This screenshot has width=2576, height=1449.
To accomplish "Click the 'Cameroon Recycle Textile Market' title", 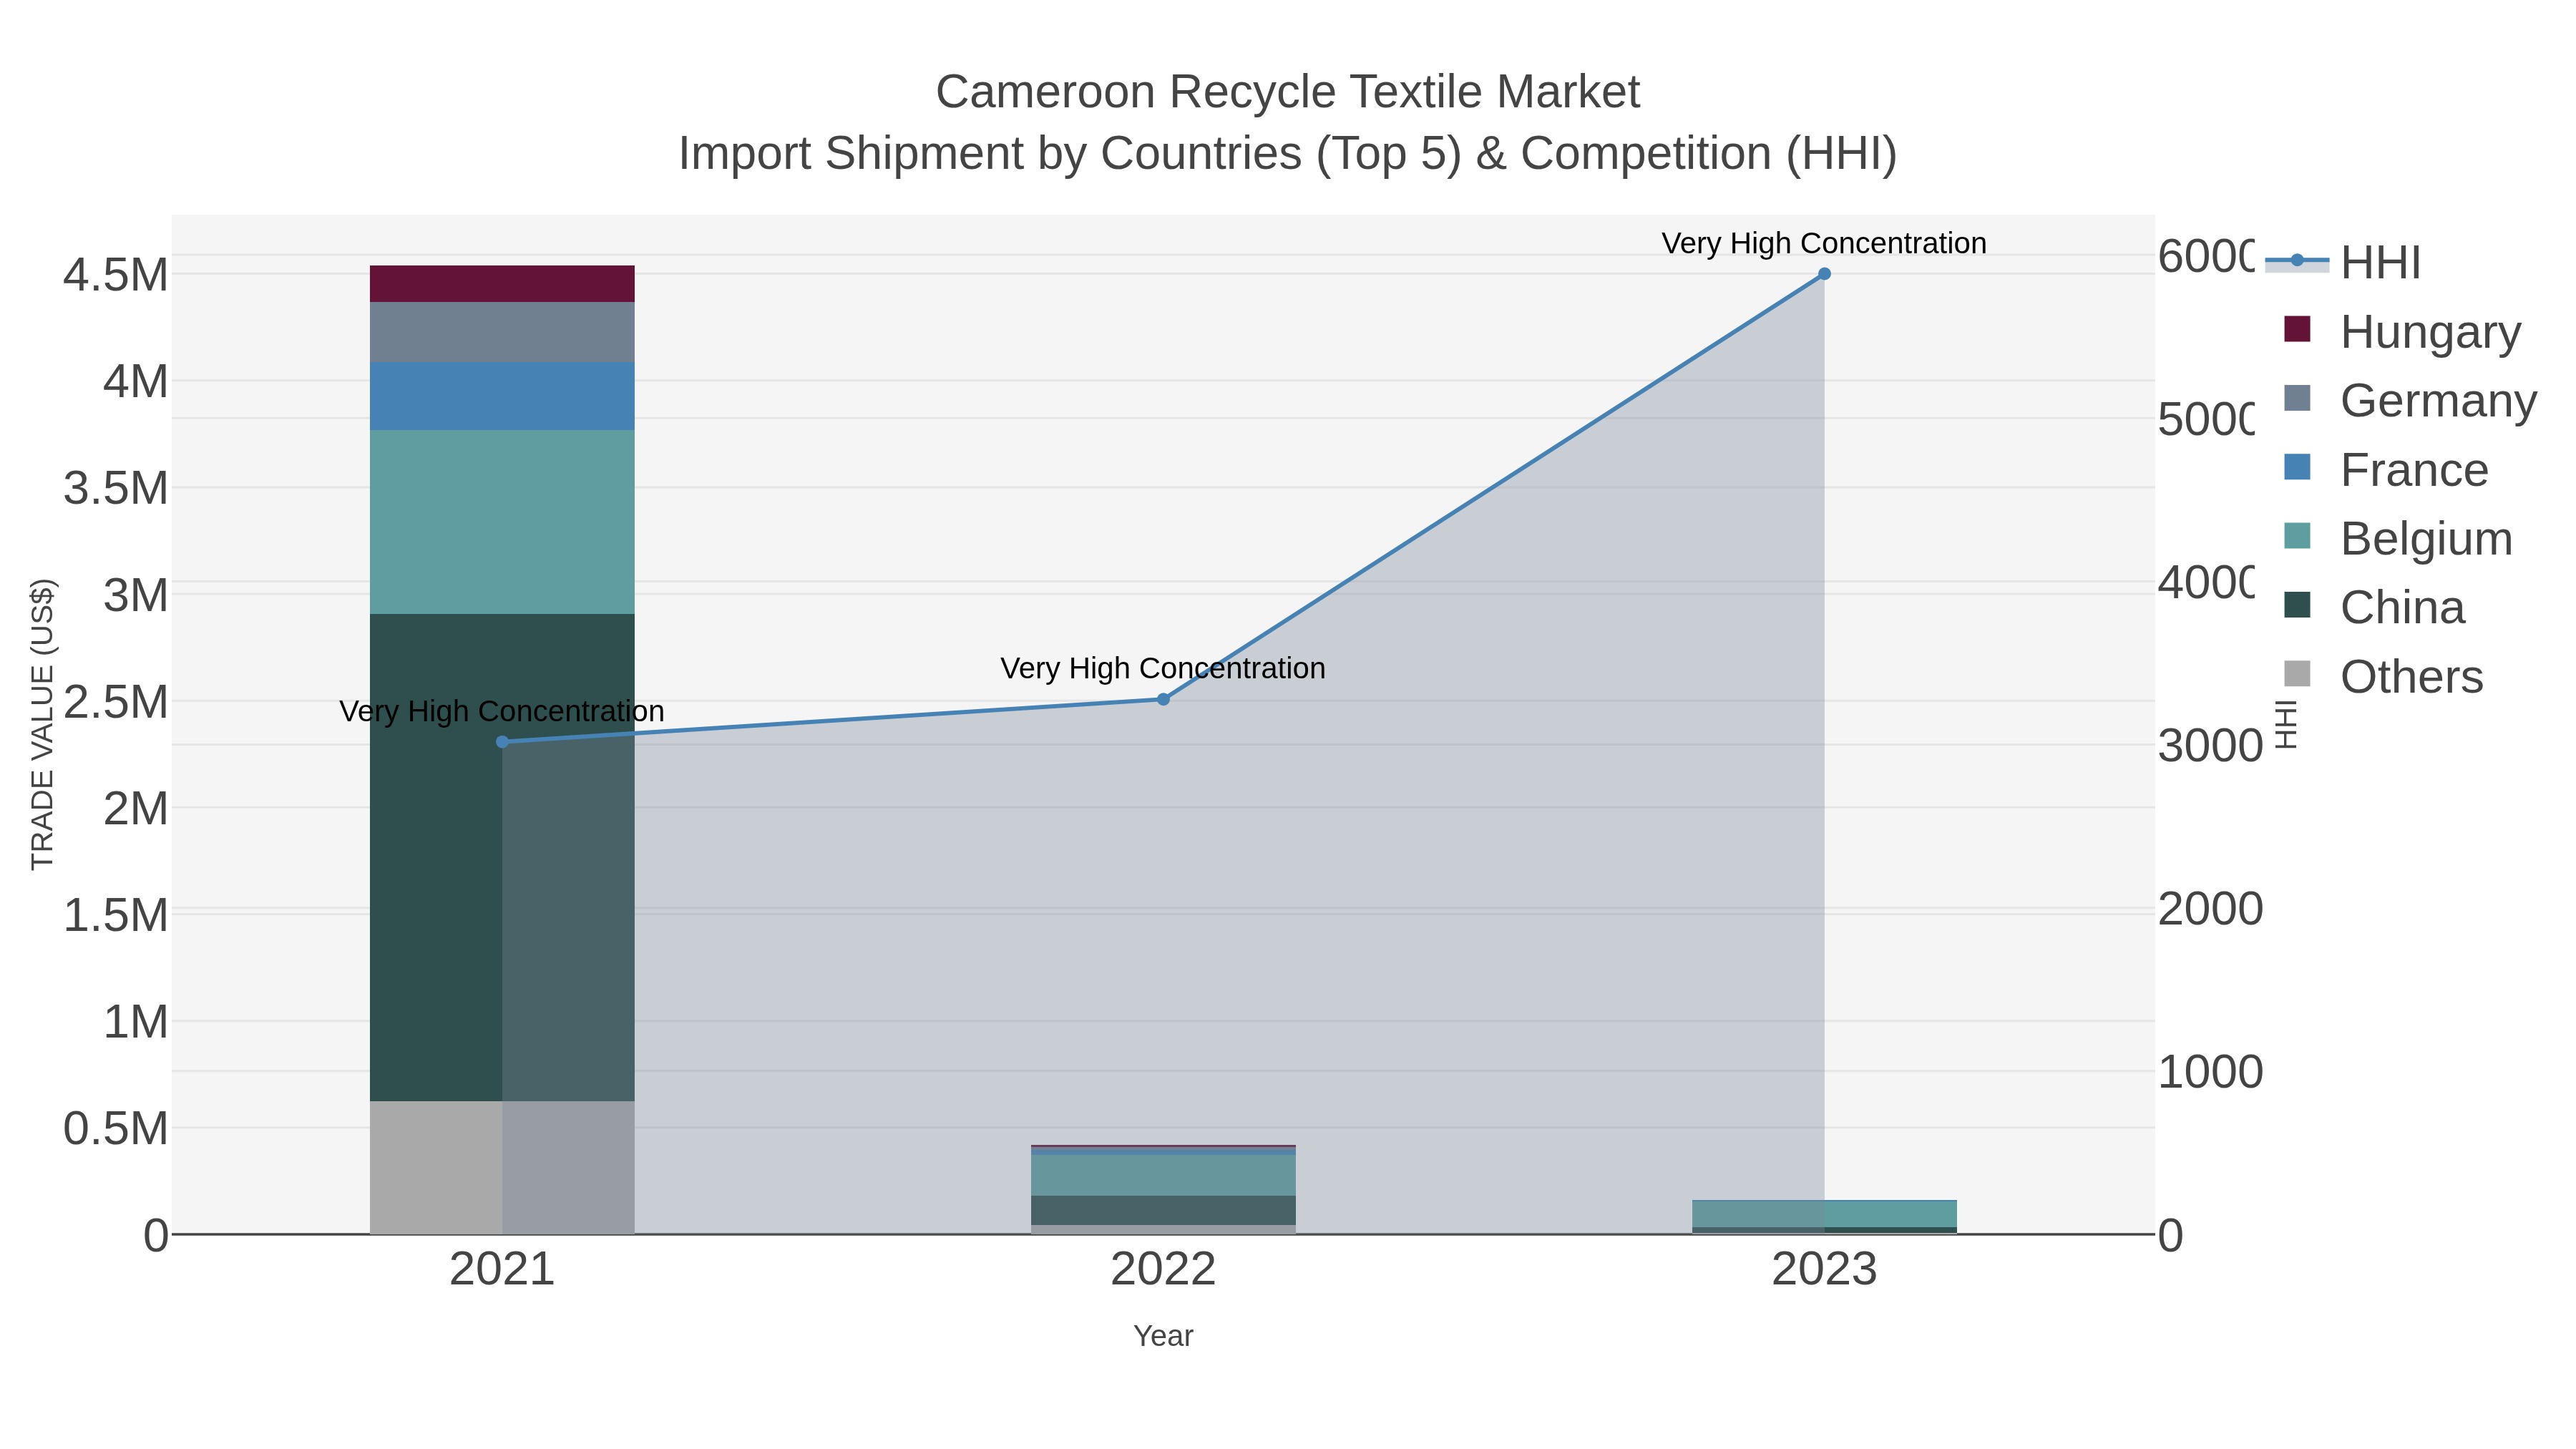I will (x=1287, y=92).
